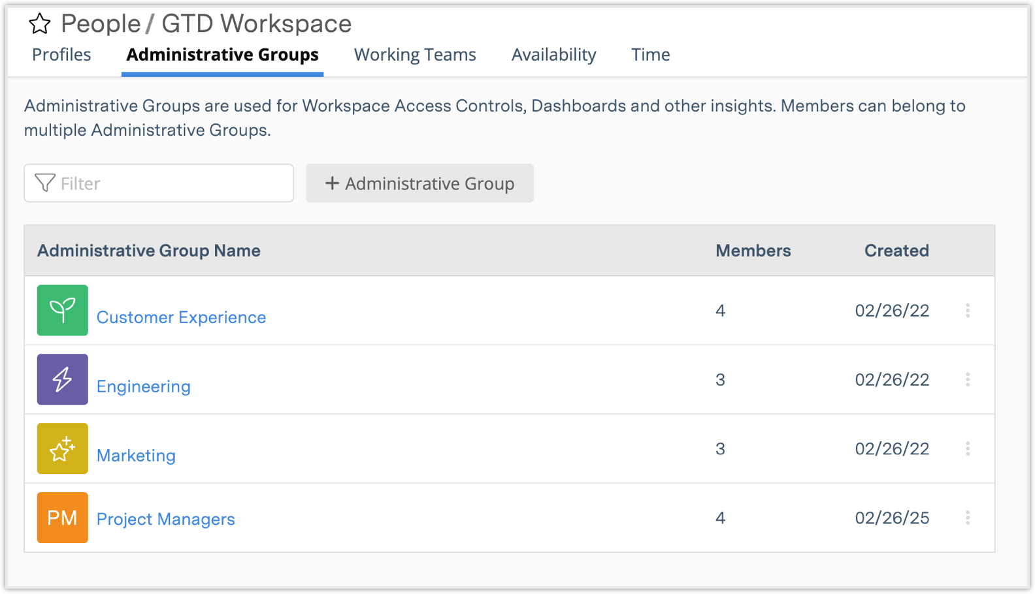Open the Availability tab
This screenshot has width=1035, height=594.
click(553, 55)
